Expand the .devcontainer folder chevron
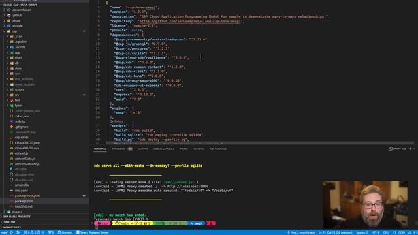The width and height of the screenshot is (418, 235). pyautogui.click(x=5, y=10)
